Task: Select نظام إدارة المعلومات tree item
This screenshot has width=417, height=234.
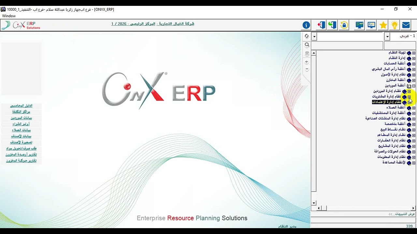Action: [392, 157]
